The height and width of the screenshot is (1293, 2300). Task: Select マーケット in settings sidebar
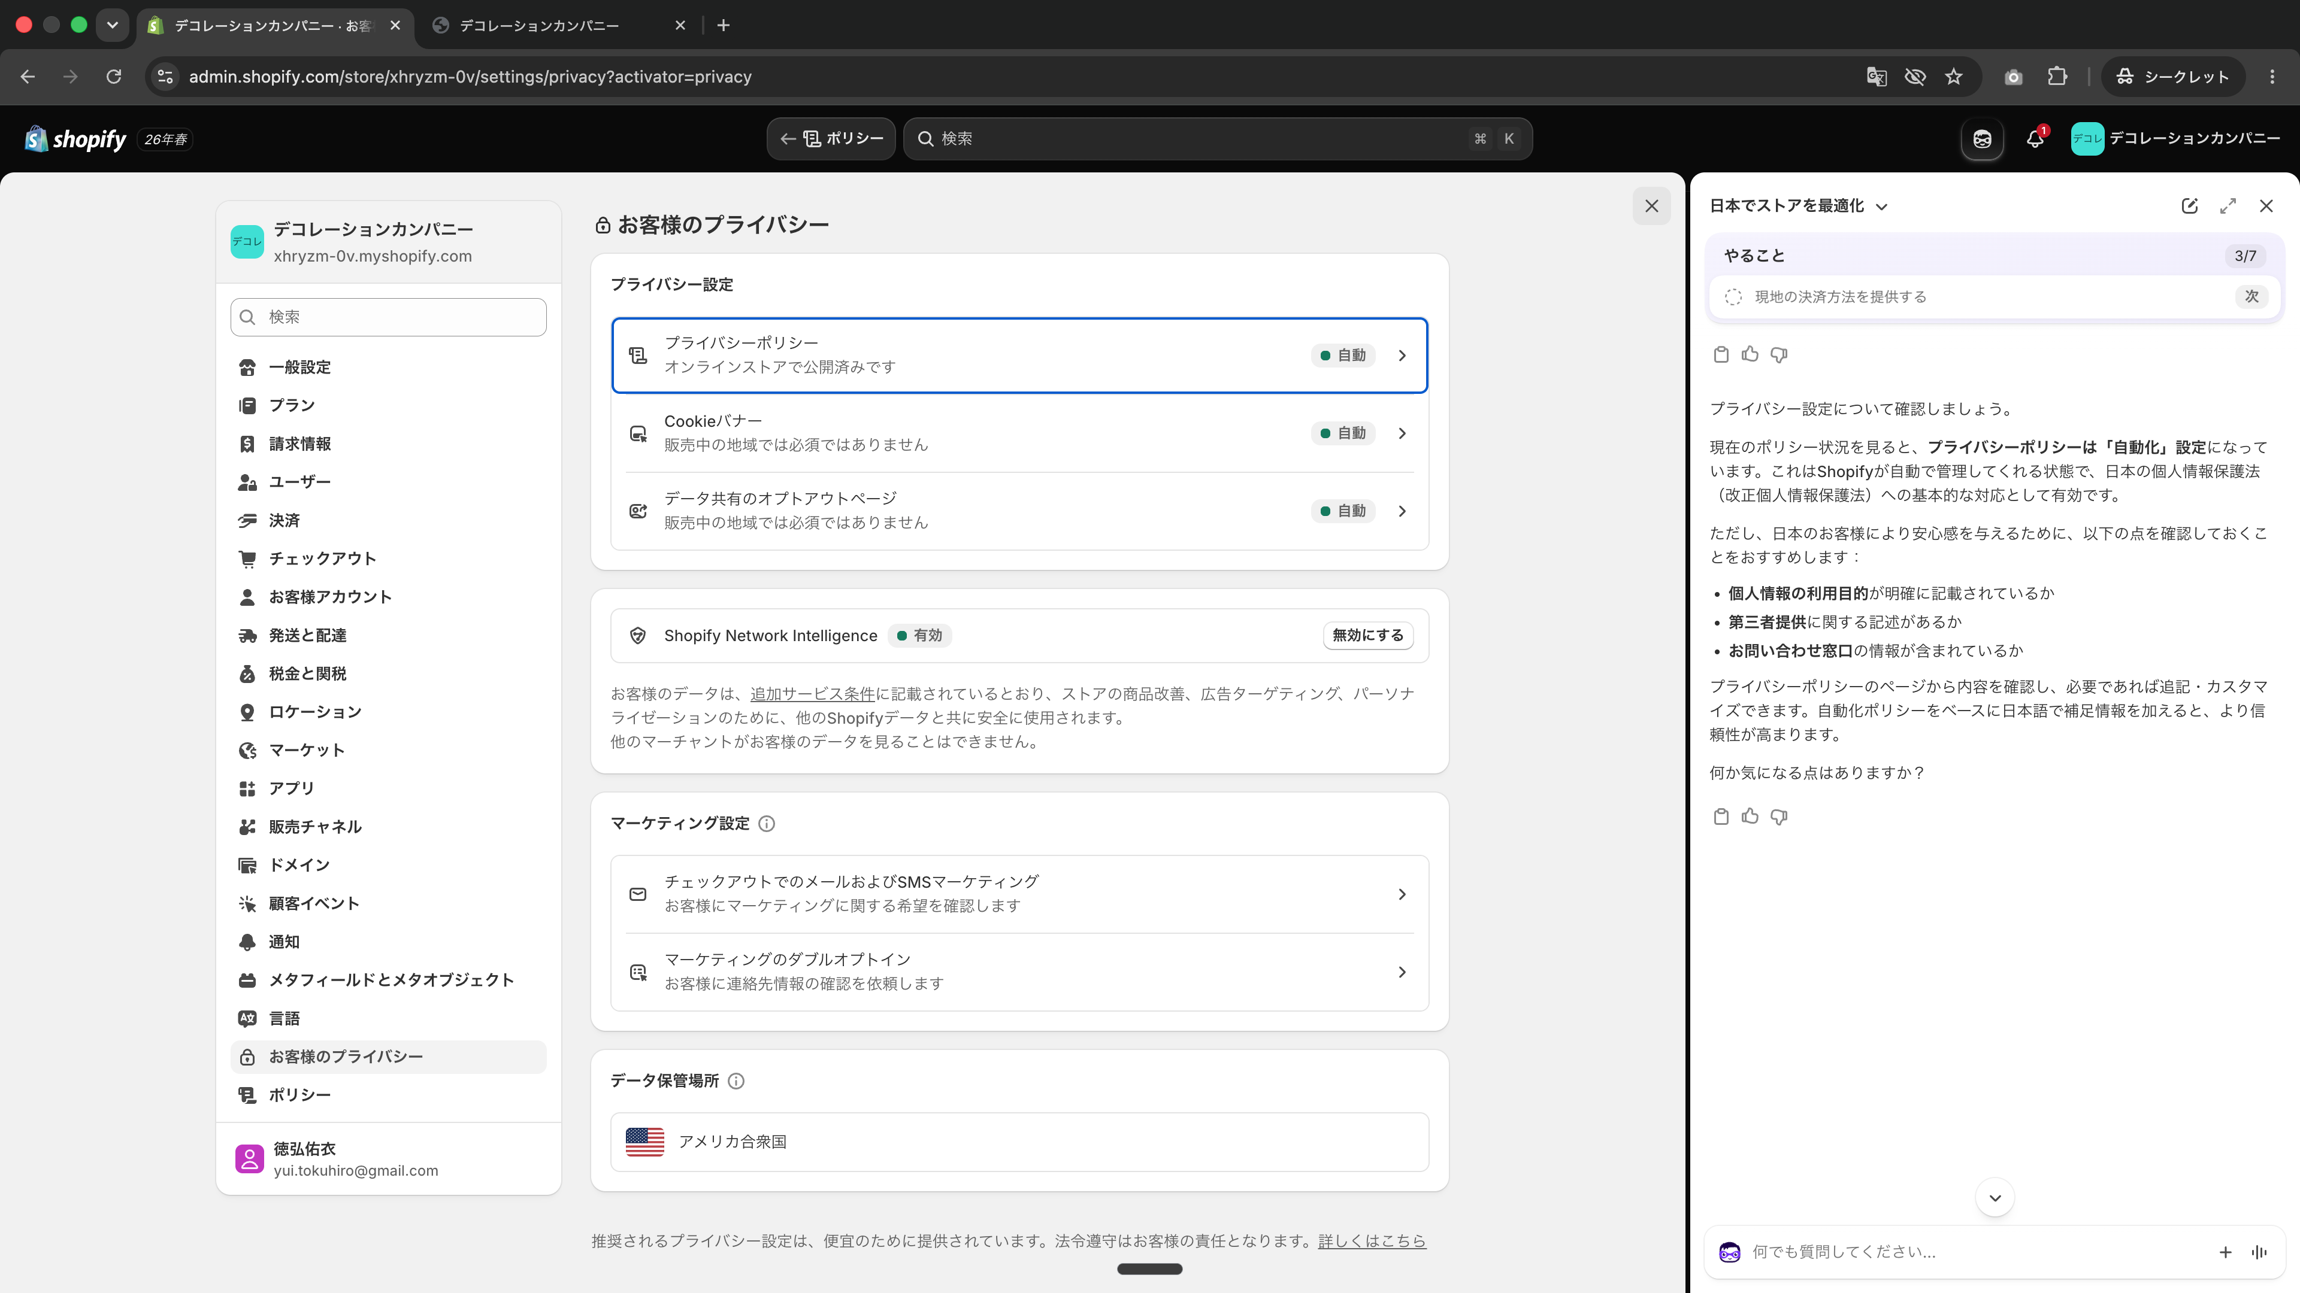click(x=388, y=751)
